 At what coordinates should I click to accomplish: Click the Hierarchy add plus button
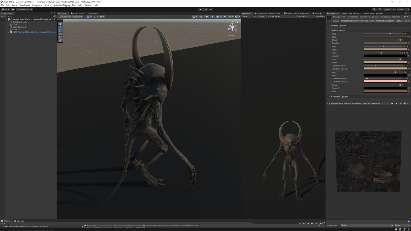pos(2,16)
